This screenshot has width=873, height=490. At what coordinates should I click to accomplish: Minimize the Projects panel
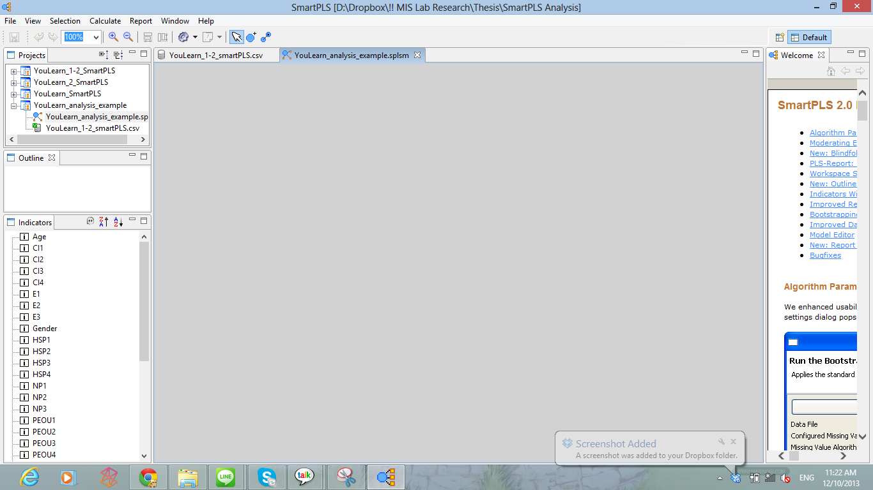[x=132, y=53]
